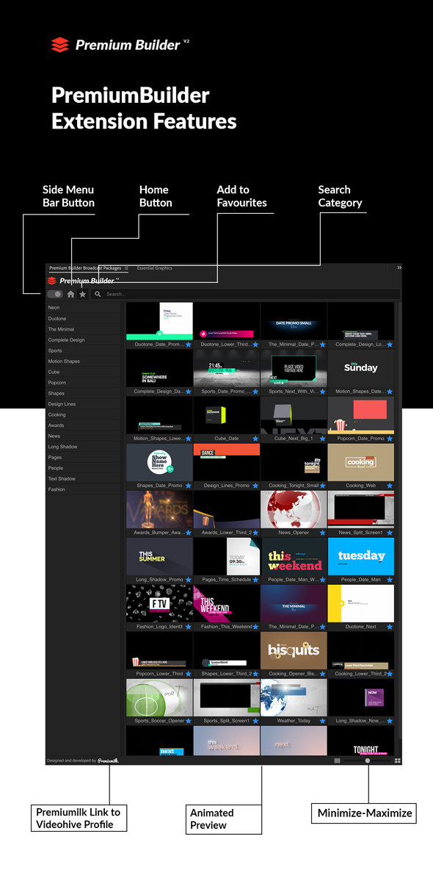
Task: Select the bisquits Cooking_Opener thumbnail
Action: (294, 650)
